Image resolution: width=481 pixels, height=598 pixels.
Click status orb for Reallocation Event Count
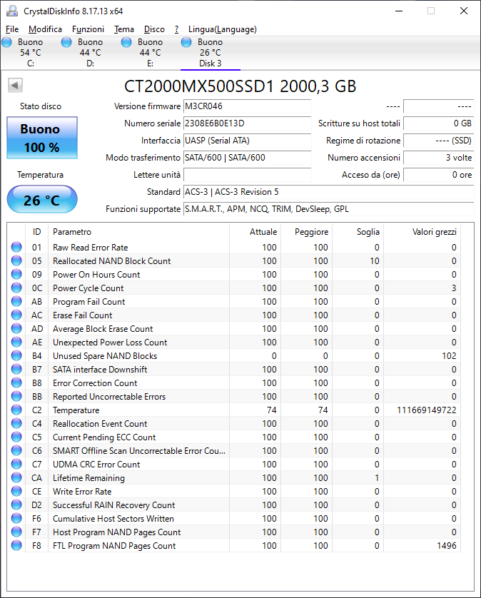(x=16, y=423)
